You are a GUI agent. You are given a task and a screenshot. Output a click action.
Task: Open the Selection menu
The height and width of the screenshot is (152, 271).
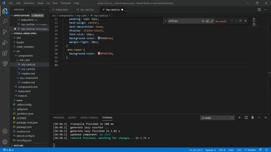tap(29, 3)
